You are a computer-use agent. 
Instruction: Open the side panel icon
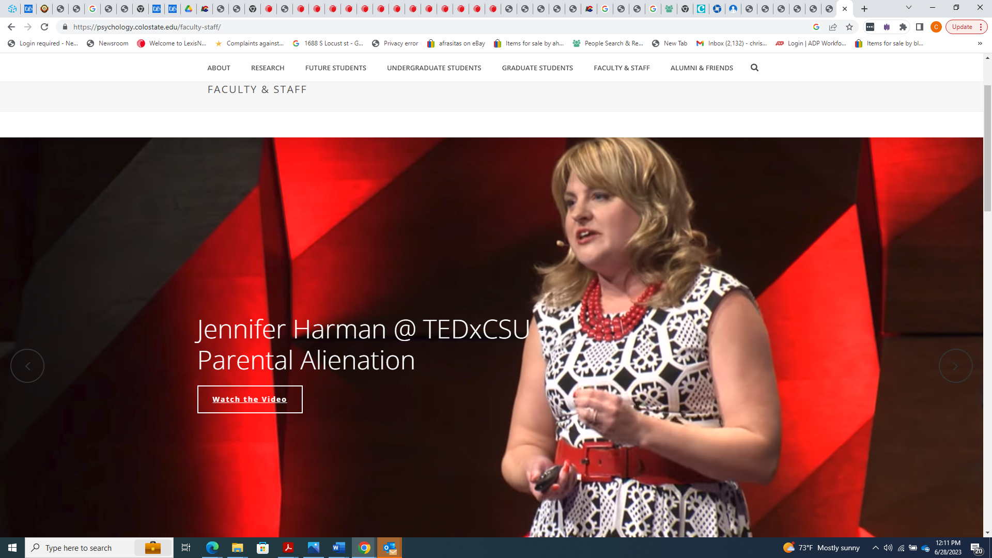(x=920, y=27)
